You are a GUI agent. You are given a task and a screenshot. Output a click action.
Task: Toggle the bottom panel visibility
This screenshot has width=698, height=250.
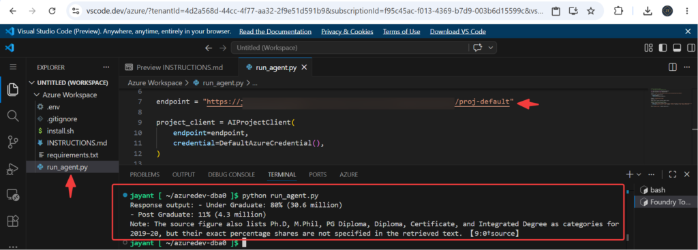[677, 48]
